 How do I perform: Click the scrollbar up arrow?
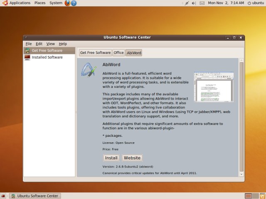click(241, 61)
